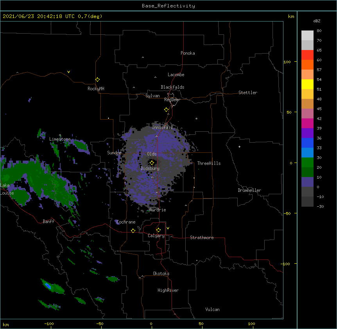Click the Stettler city label

point(248,93)
